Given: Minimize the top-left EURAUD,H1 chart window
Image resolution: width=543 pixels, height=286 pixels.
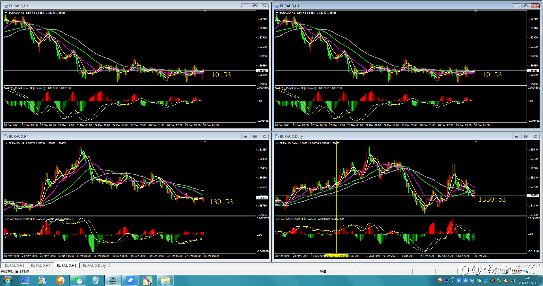Looking at the screenshot, I should click(x=245, y=6).
